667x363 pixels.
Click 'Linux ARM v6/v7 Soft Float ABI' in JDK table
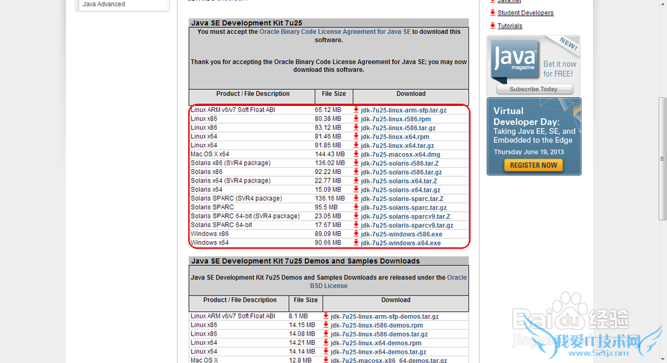pos(233,109)
